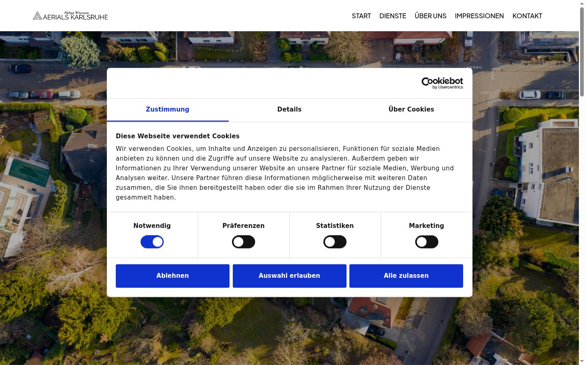Viewport: 585px width, 365px height.
Task: Open the ÜBER UNS page
Action: pos(431,16)
